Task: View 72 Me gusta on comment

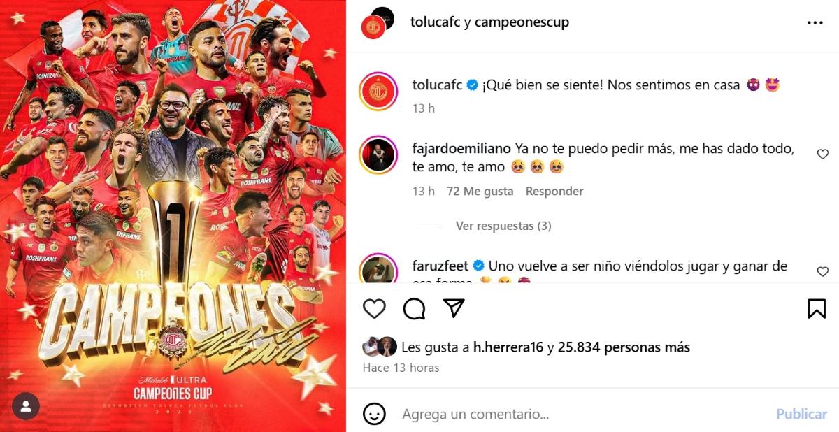Action: tap(480, 191)
